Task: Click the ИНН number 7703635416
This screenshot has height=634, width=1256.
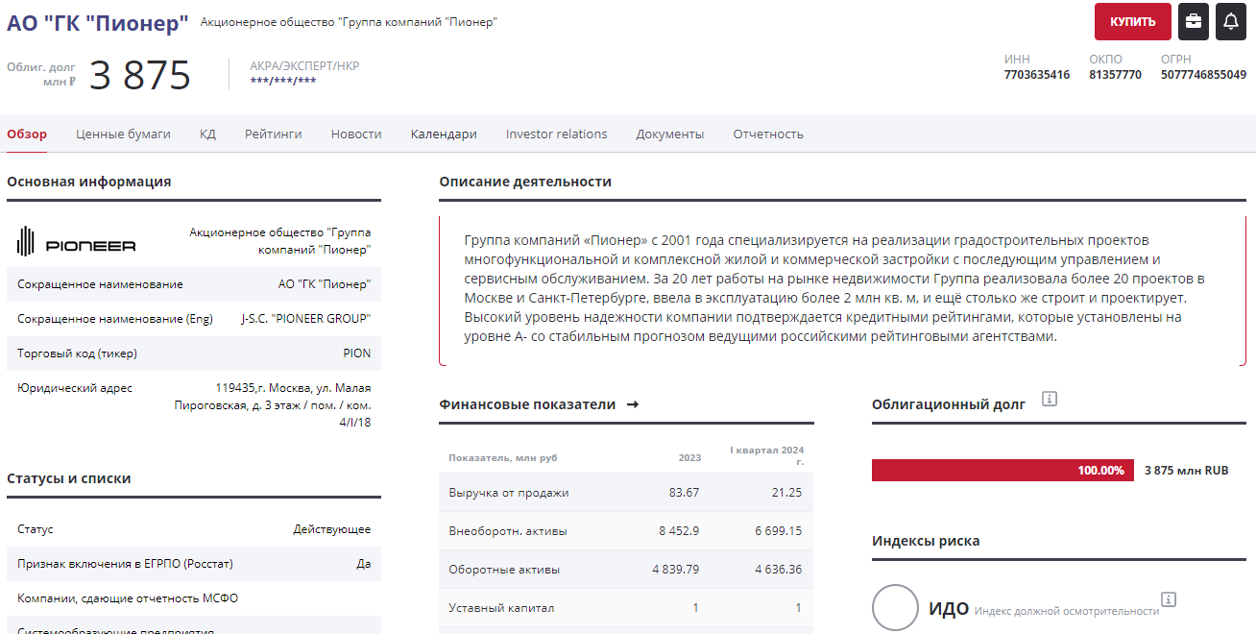Action: [x=1036, y=75]
